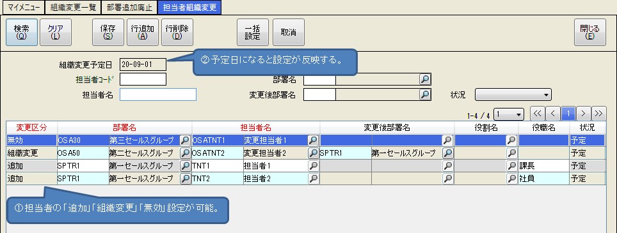Click the 検索 (Q) button
The width and height of the screenshot is (617, 233).
coord(22,32)
